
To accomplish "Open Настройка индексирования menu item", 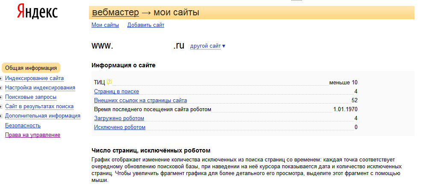I will click(x=40, y=88).
